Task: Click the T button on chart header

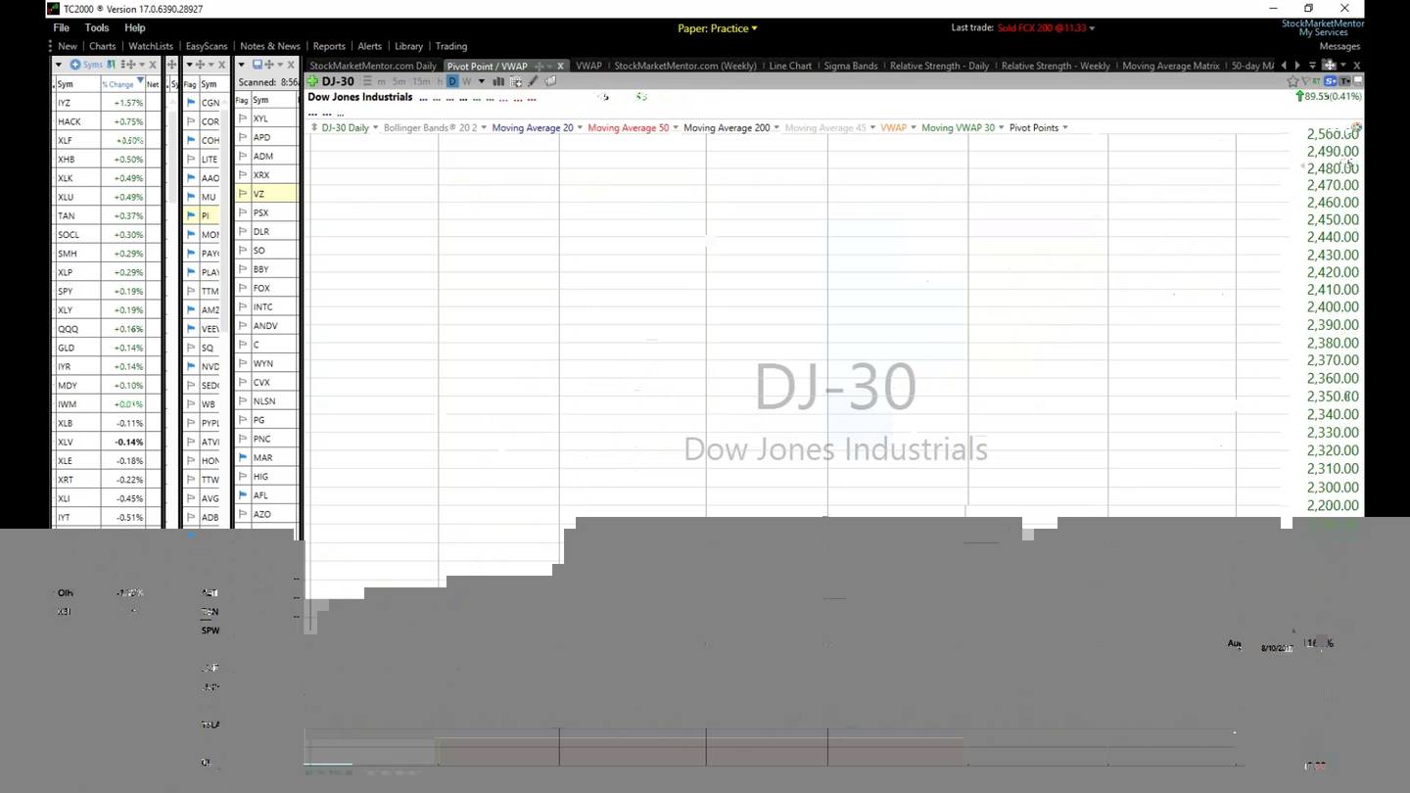Action: 1344,81
